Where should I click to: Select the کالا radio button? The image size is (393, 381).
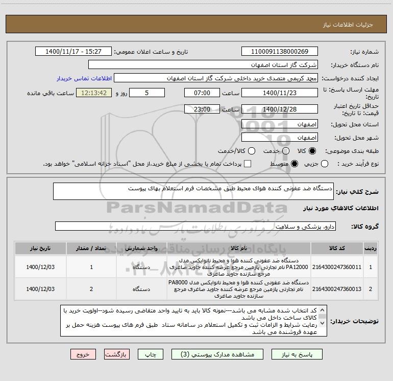point(312,151)
